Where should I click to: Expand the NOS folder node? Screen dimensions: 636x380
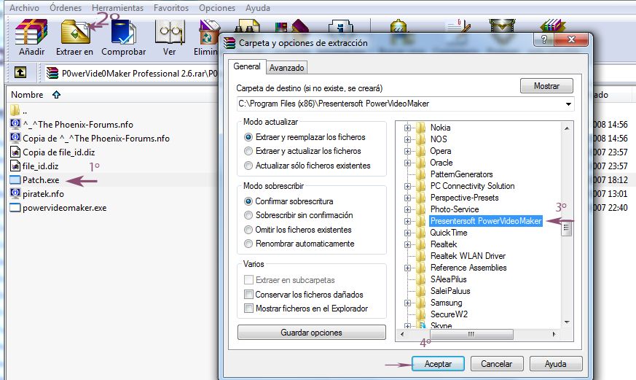(407, 139)
